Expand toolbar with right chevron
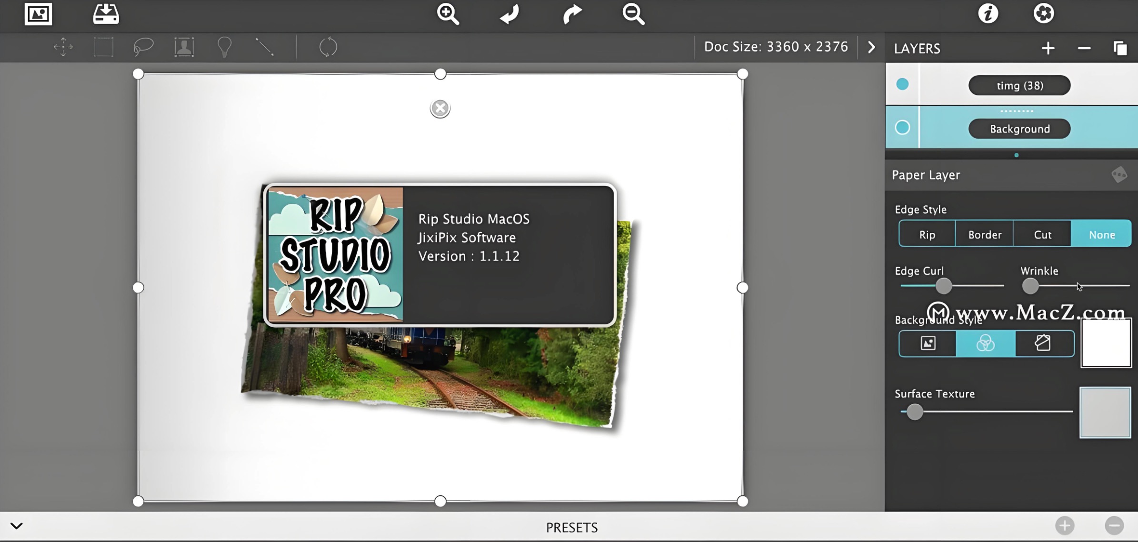This screenshot has width=1138, height=542. coord(871,47)
